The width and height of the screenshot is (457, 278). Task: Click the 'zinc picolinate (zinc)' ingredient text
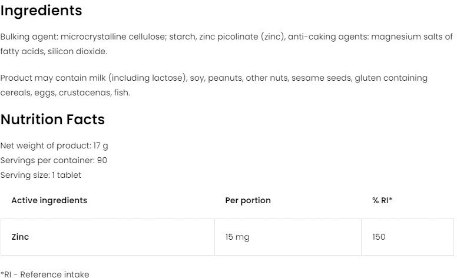click(x=241, y=37)
